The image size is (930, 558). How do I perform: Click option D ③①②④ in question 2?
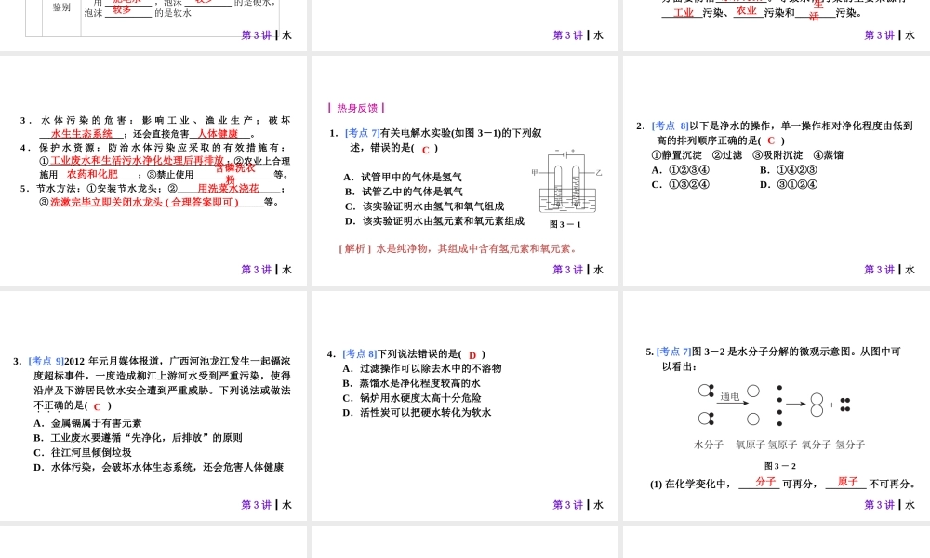click(789, 184)
